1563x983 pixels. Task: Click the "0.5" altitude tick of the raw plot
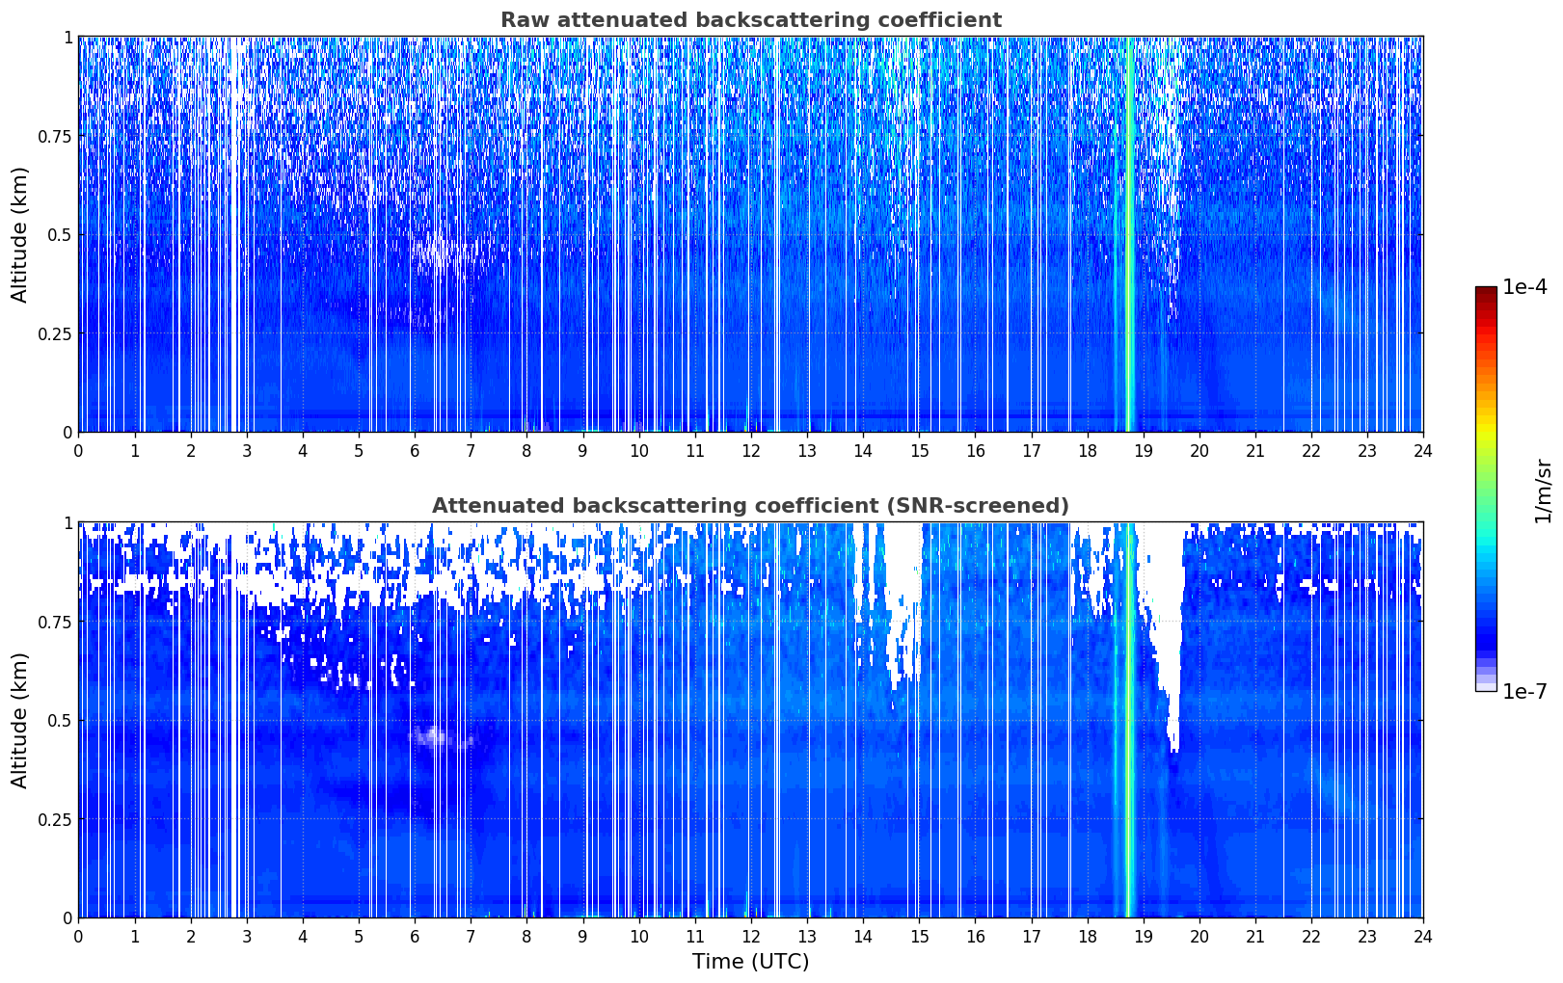(60, 235)
